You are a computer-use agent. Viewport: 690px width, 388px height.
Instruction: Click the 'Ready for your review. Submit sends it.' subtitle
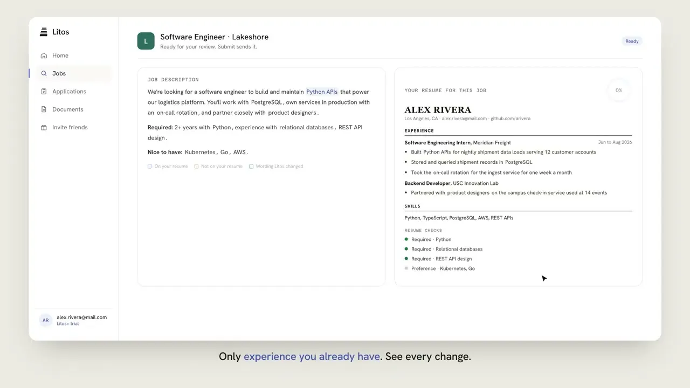click(209, 47)
